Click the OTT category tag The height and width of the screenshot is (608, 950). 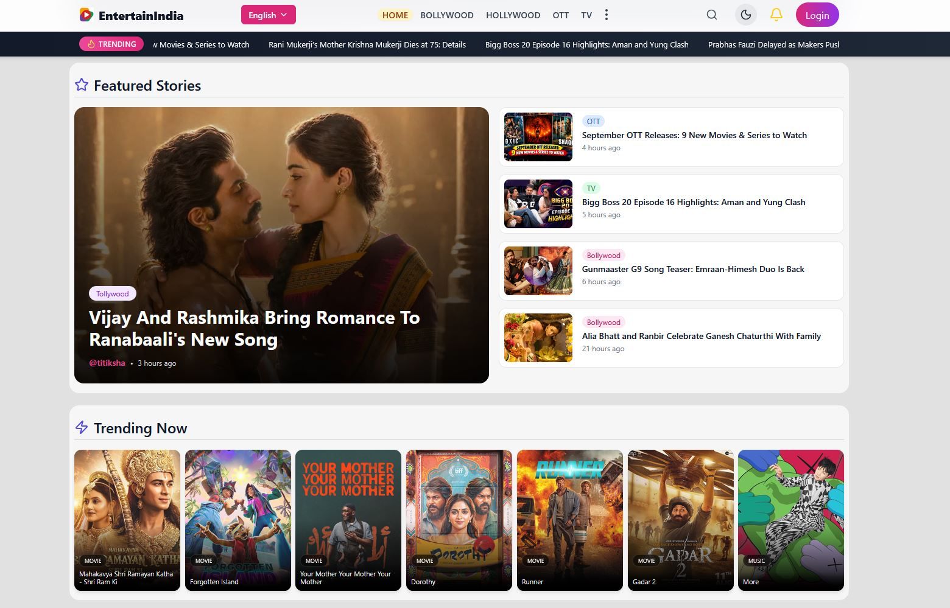click(593, 121)
